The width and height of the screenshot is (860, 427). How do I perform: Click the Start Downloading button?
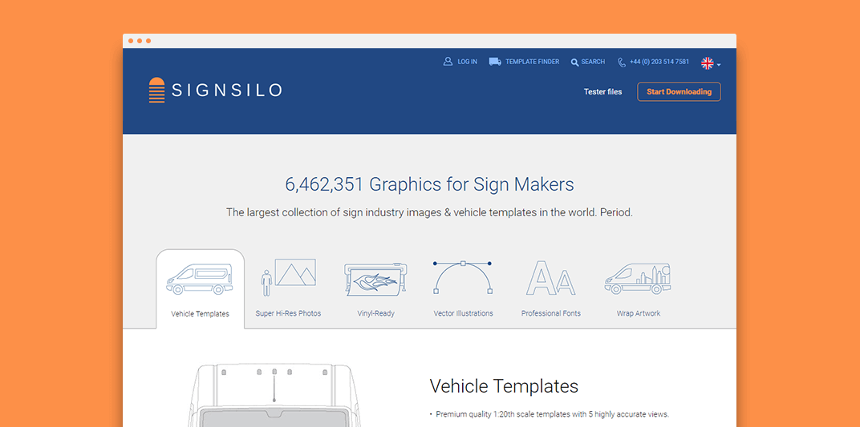pyautogui.click(x=679, y=92)
